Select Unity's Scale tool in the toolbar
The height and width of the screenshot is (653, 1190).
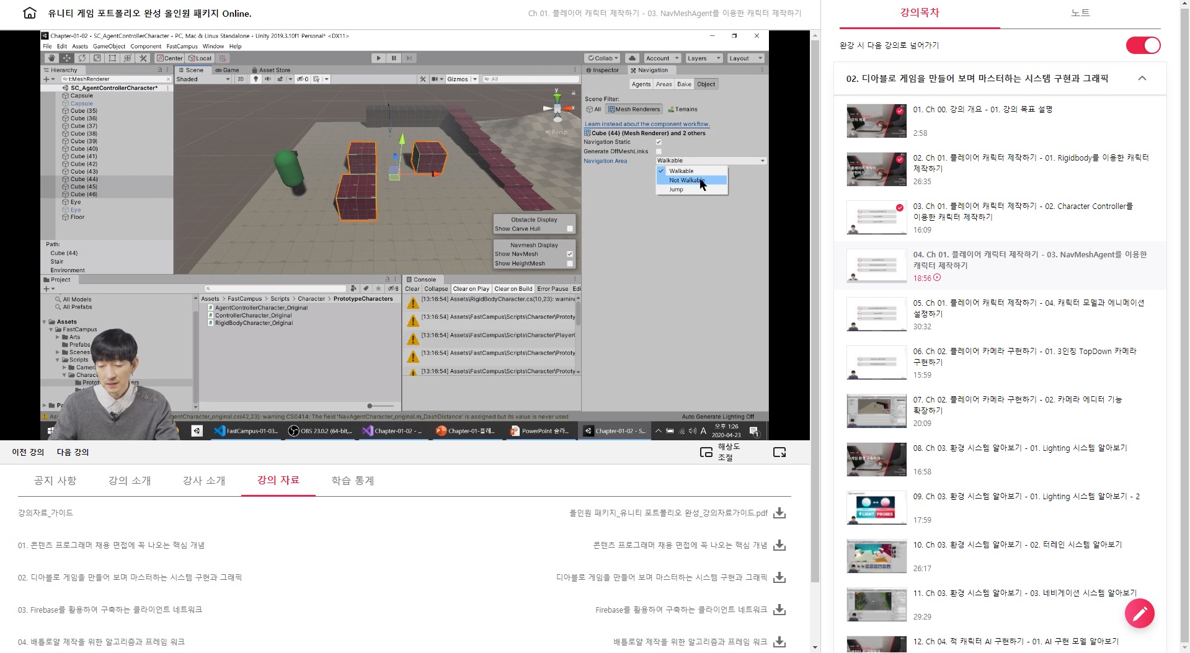coord(97,58)
